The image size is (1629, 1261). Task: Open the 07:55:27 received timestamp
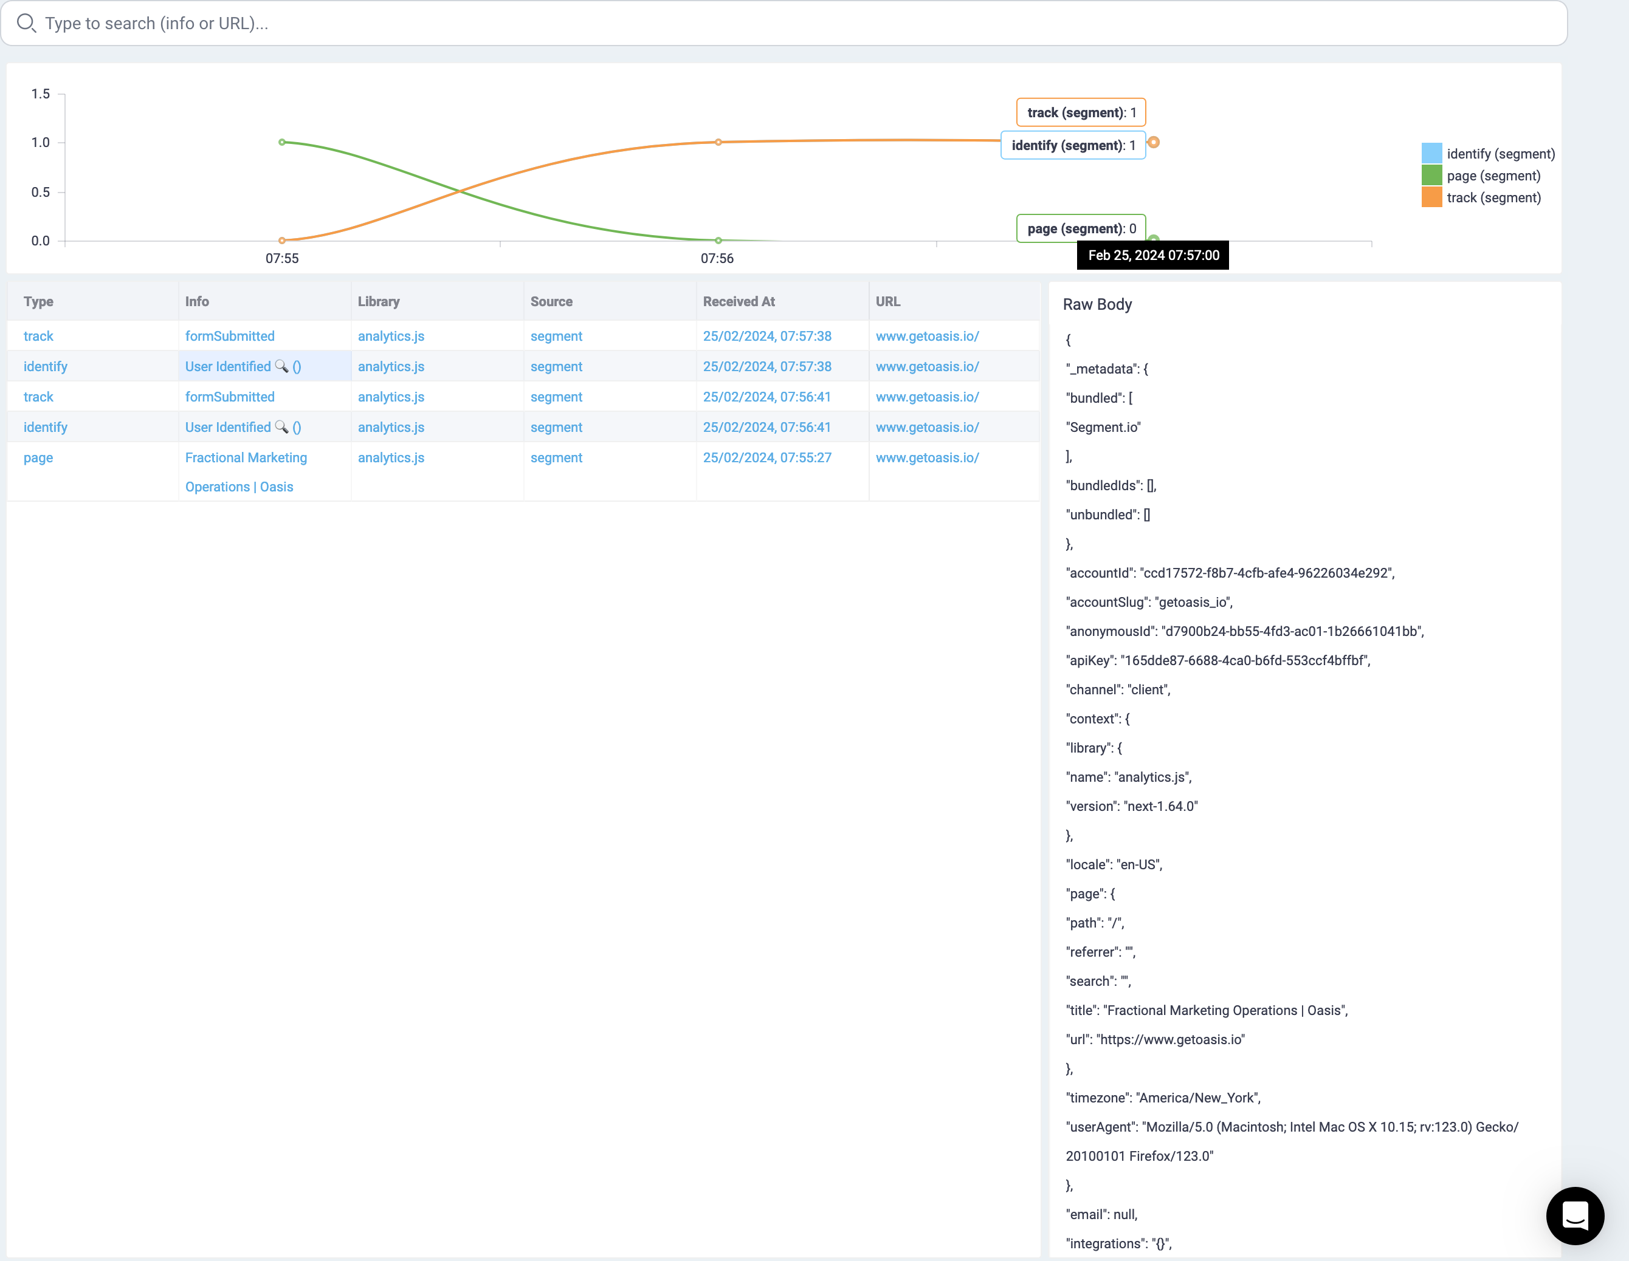766,457
